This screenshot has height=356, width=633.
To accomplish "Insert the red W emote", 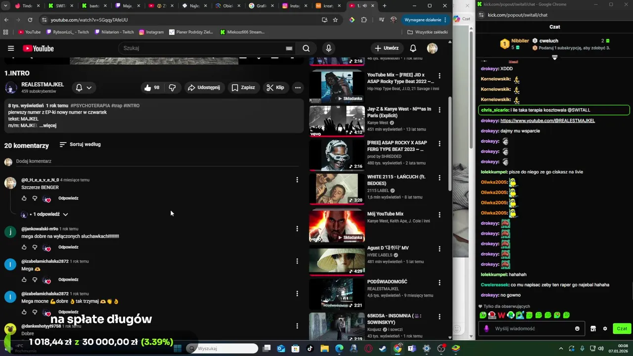I will click(x=501, y=315).
